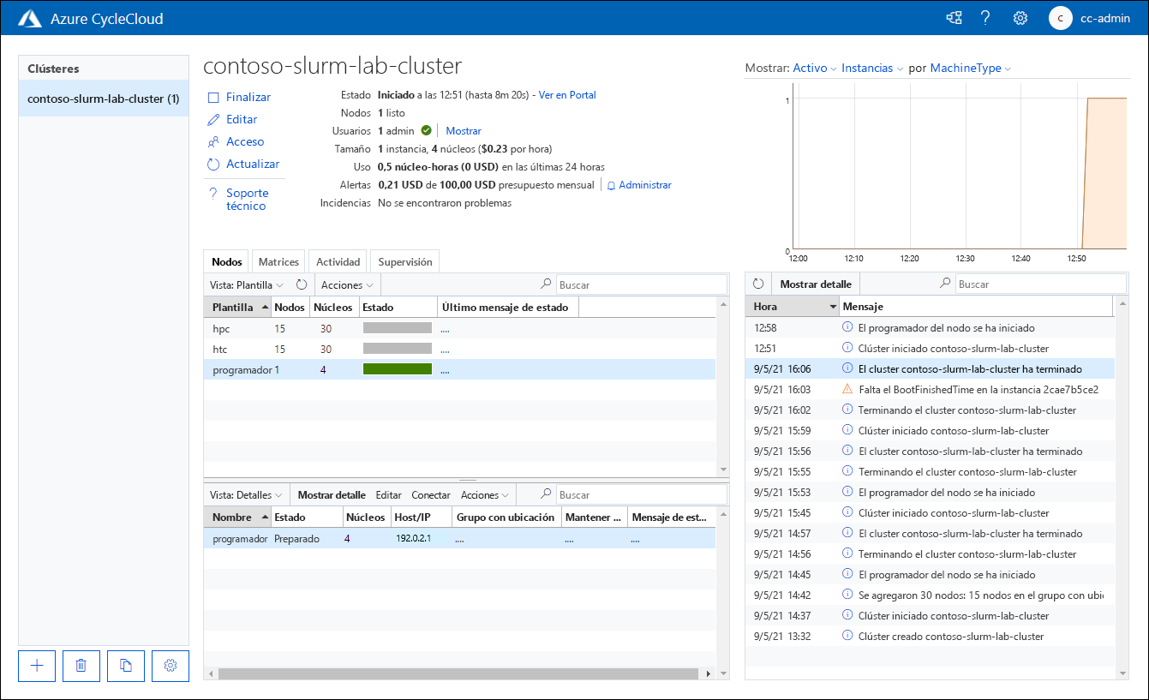Open cluster settings gear in sidebar
Viewport: 1149px width, 700px height.
(171, 666)
